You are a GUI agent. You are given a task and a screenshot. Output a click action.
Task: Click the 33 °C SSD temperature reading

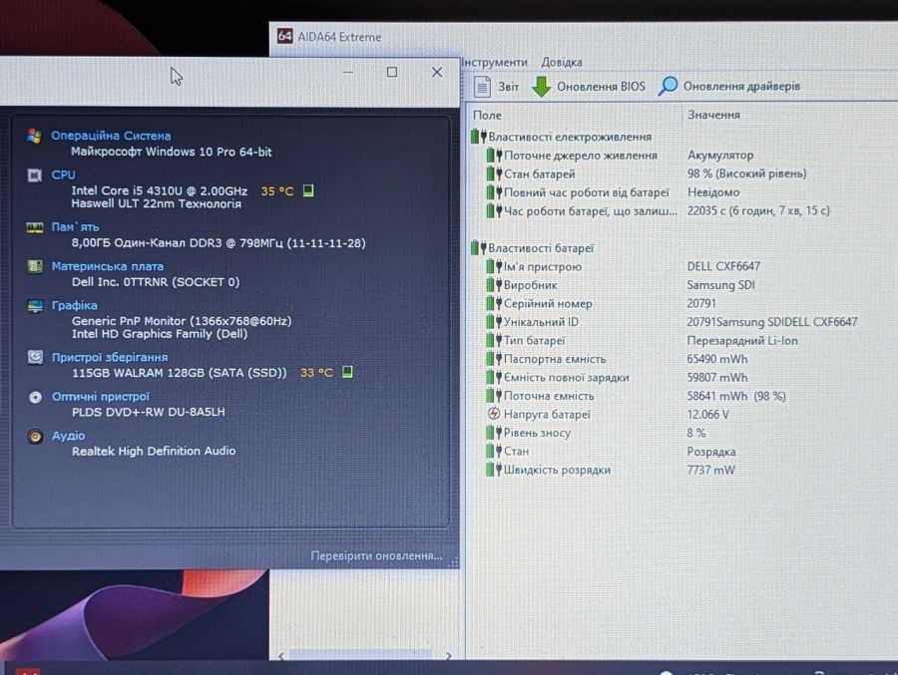(x=316, y=373)
